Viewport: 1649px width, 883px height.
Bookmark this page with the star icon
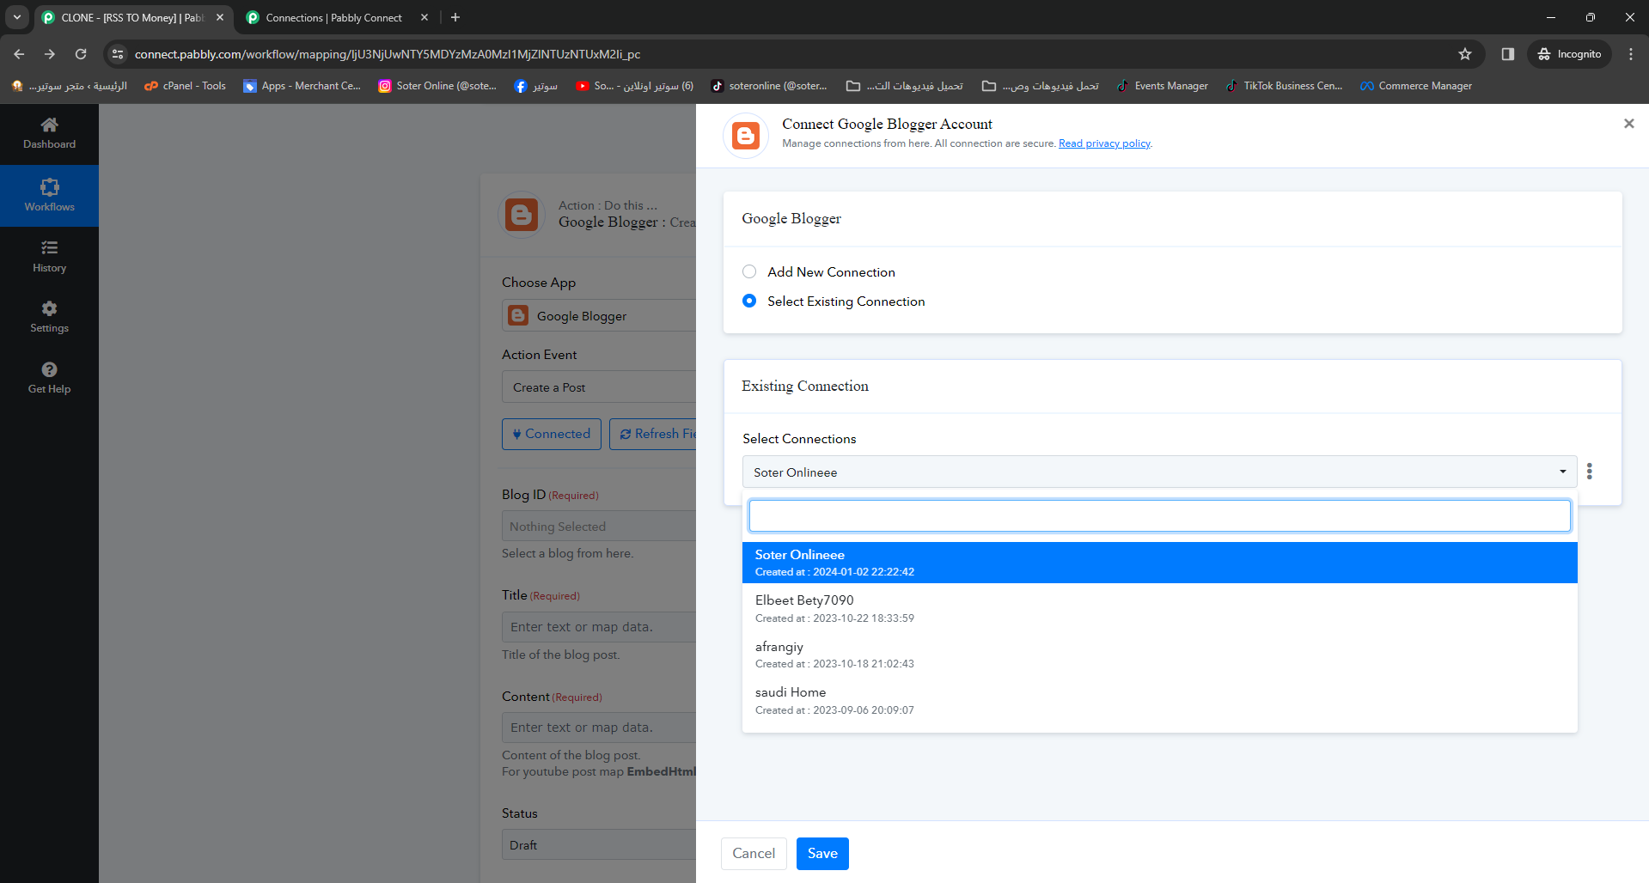click(x=1465, y=54)
